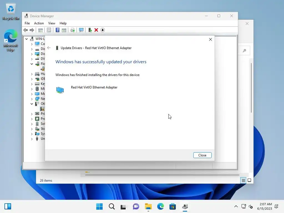Click the blue Help question-mark toolbar icon

click(57, 30)
